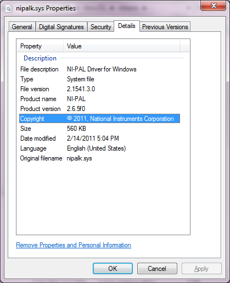Select the Product name row label
Viewport: 230px width, 283px height.
(x=38, y=99)
